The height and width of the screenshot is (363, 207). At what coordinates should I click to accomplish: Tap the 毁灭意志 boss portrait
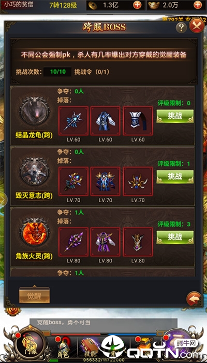pos(35,171)
